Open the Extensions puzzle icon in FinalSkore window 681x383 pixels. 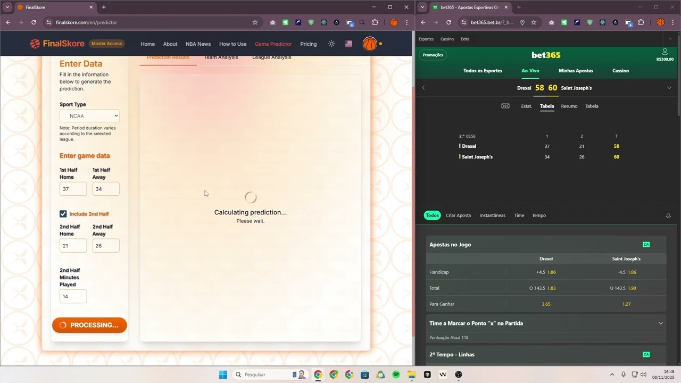(x=375, y=22)
